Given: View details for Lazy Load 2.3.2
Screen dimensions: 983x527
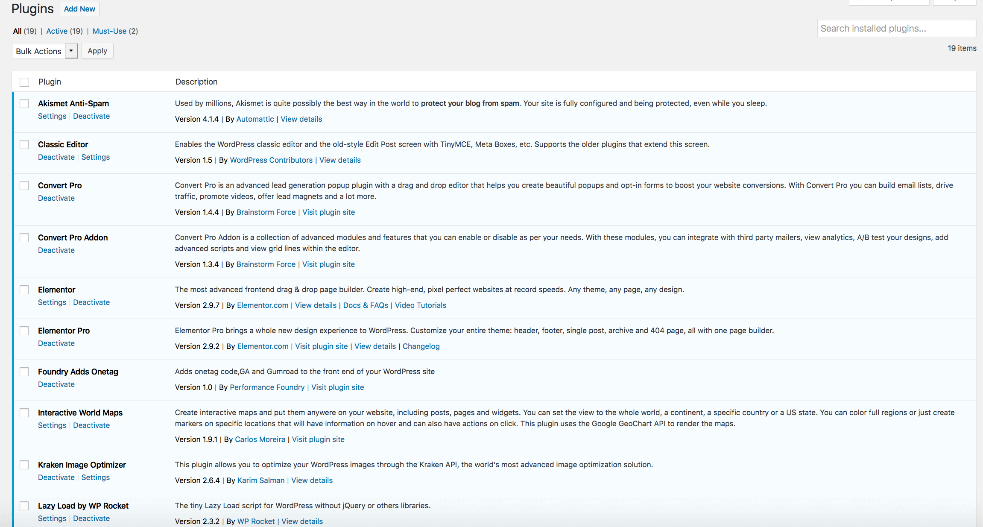Looking at the screenshot, I should [x=302, y=521].
